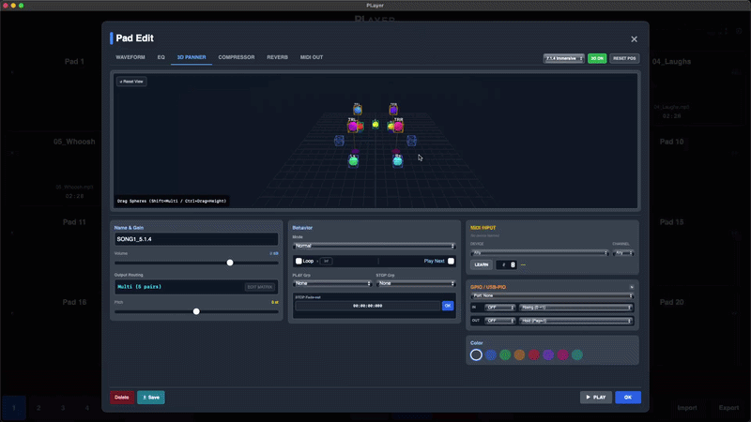Switch to the COMPRESSOR tab
This screenshot has height=422, width=751.
(x=236, y=57)
